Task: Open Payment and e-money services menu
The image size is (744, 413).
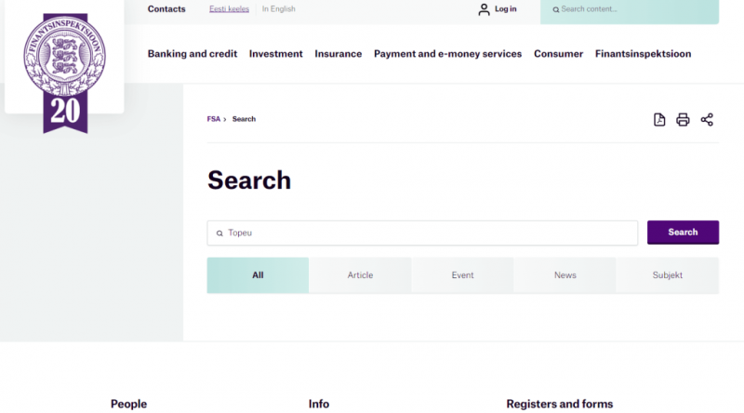Action: [447, 54]
